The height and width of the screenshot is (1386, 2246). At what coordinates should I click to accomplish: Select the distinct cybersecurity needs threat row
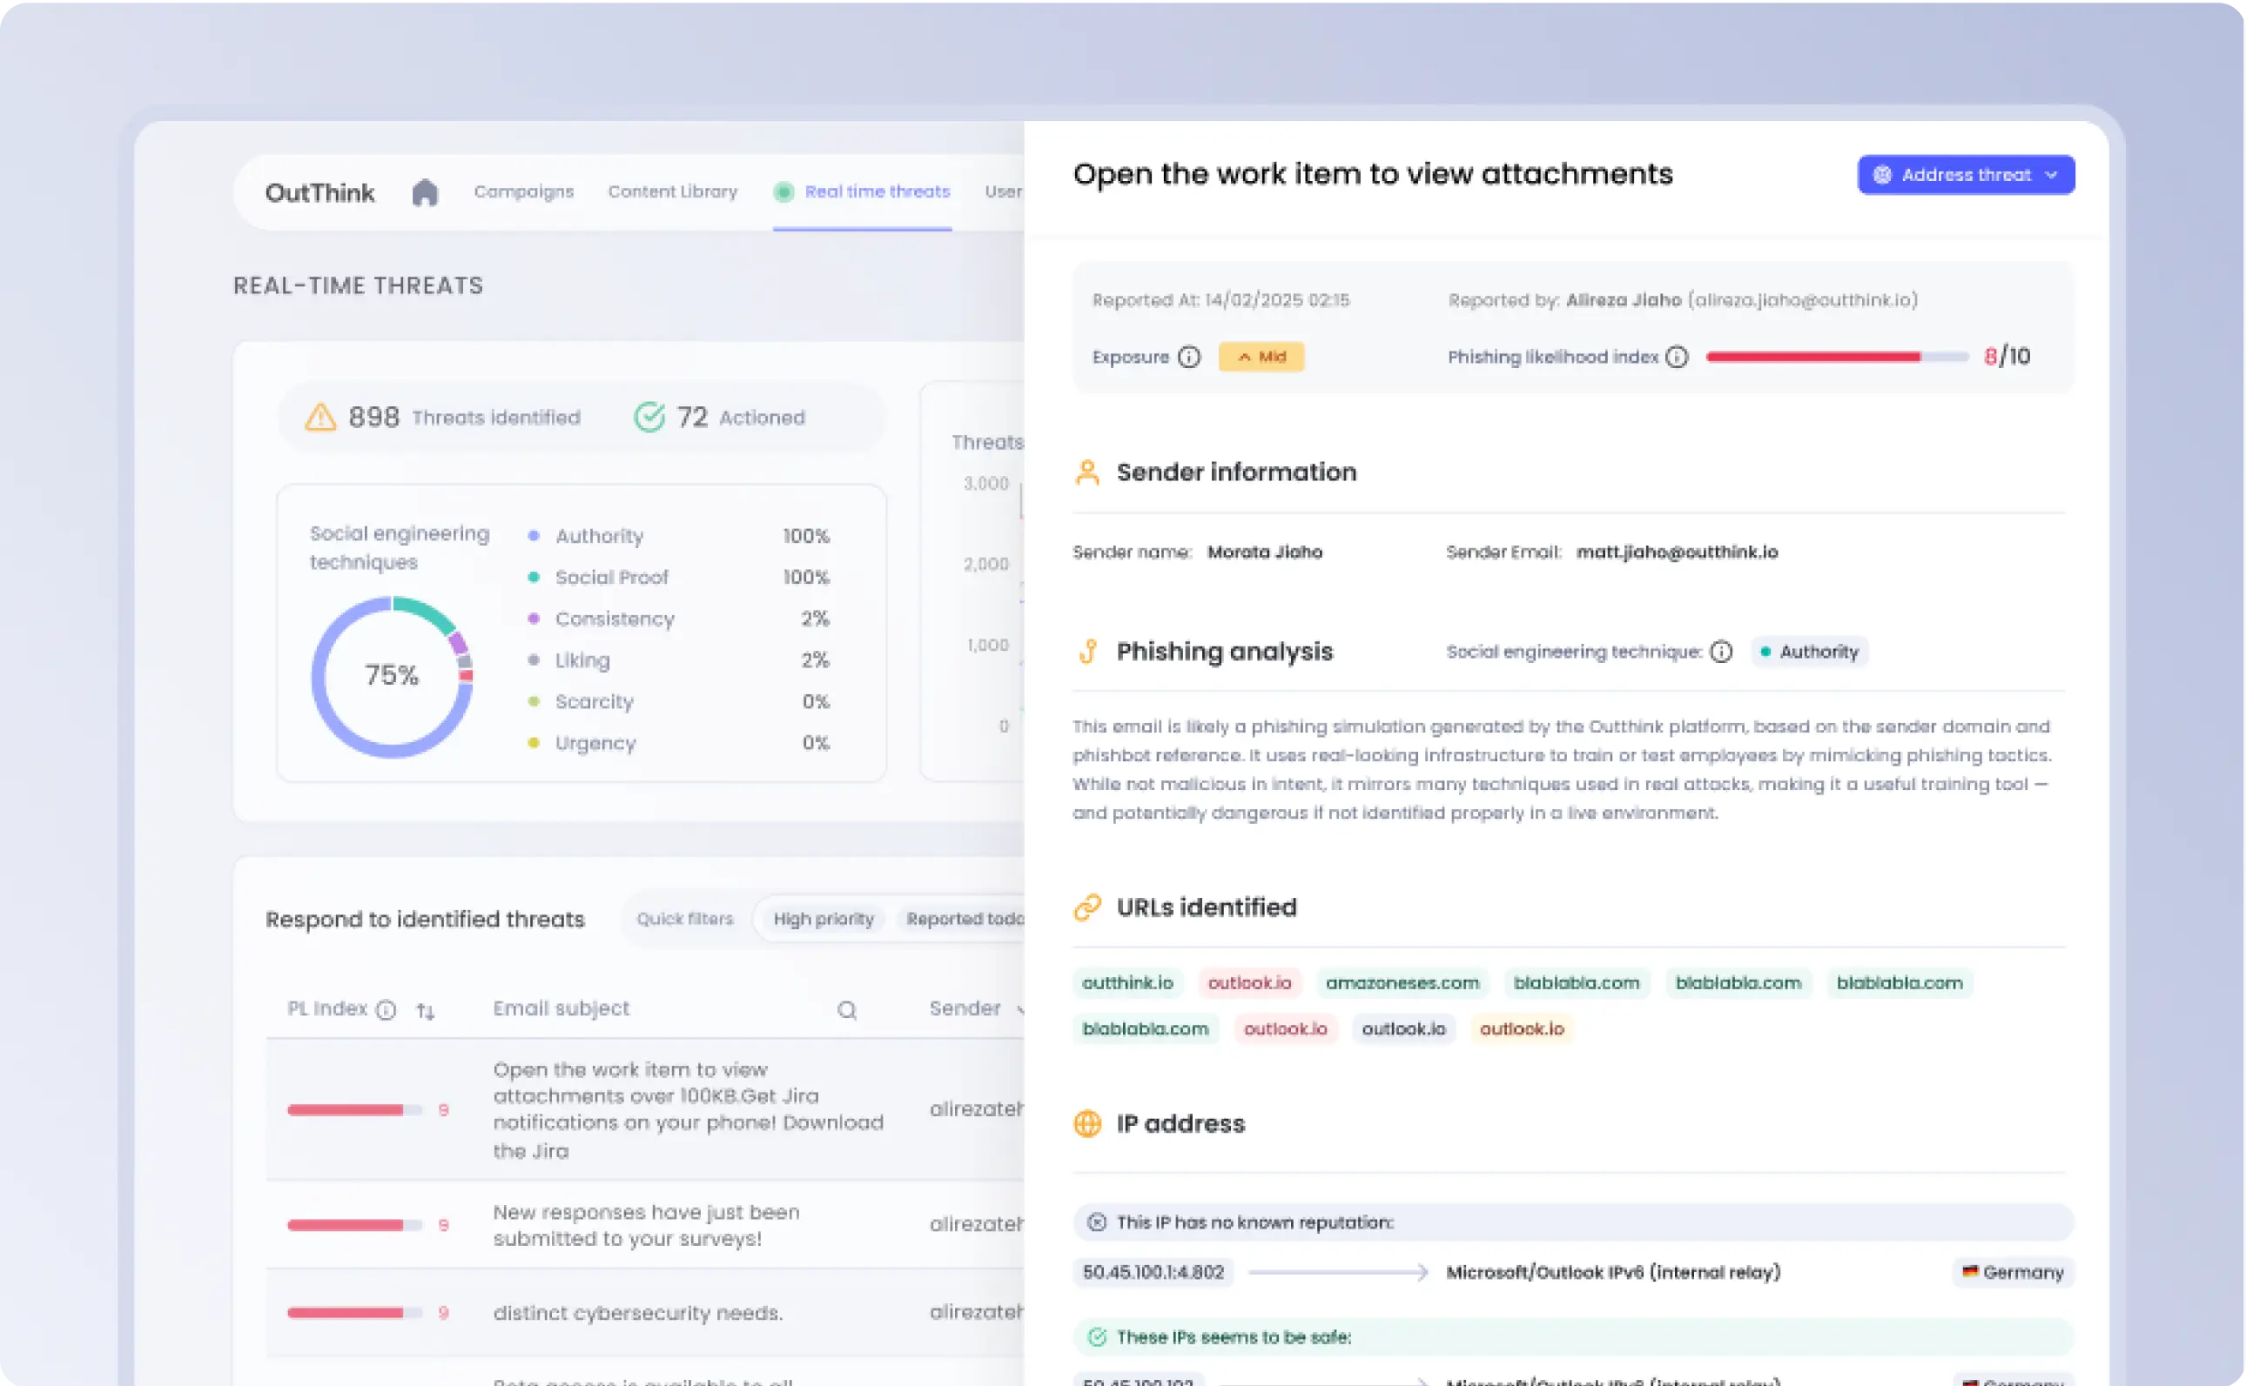637,1313
